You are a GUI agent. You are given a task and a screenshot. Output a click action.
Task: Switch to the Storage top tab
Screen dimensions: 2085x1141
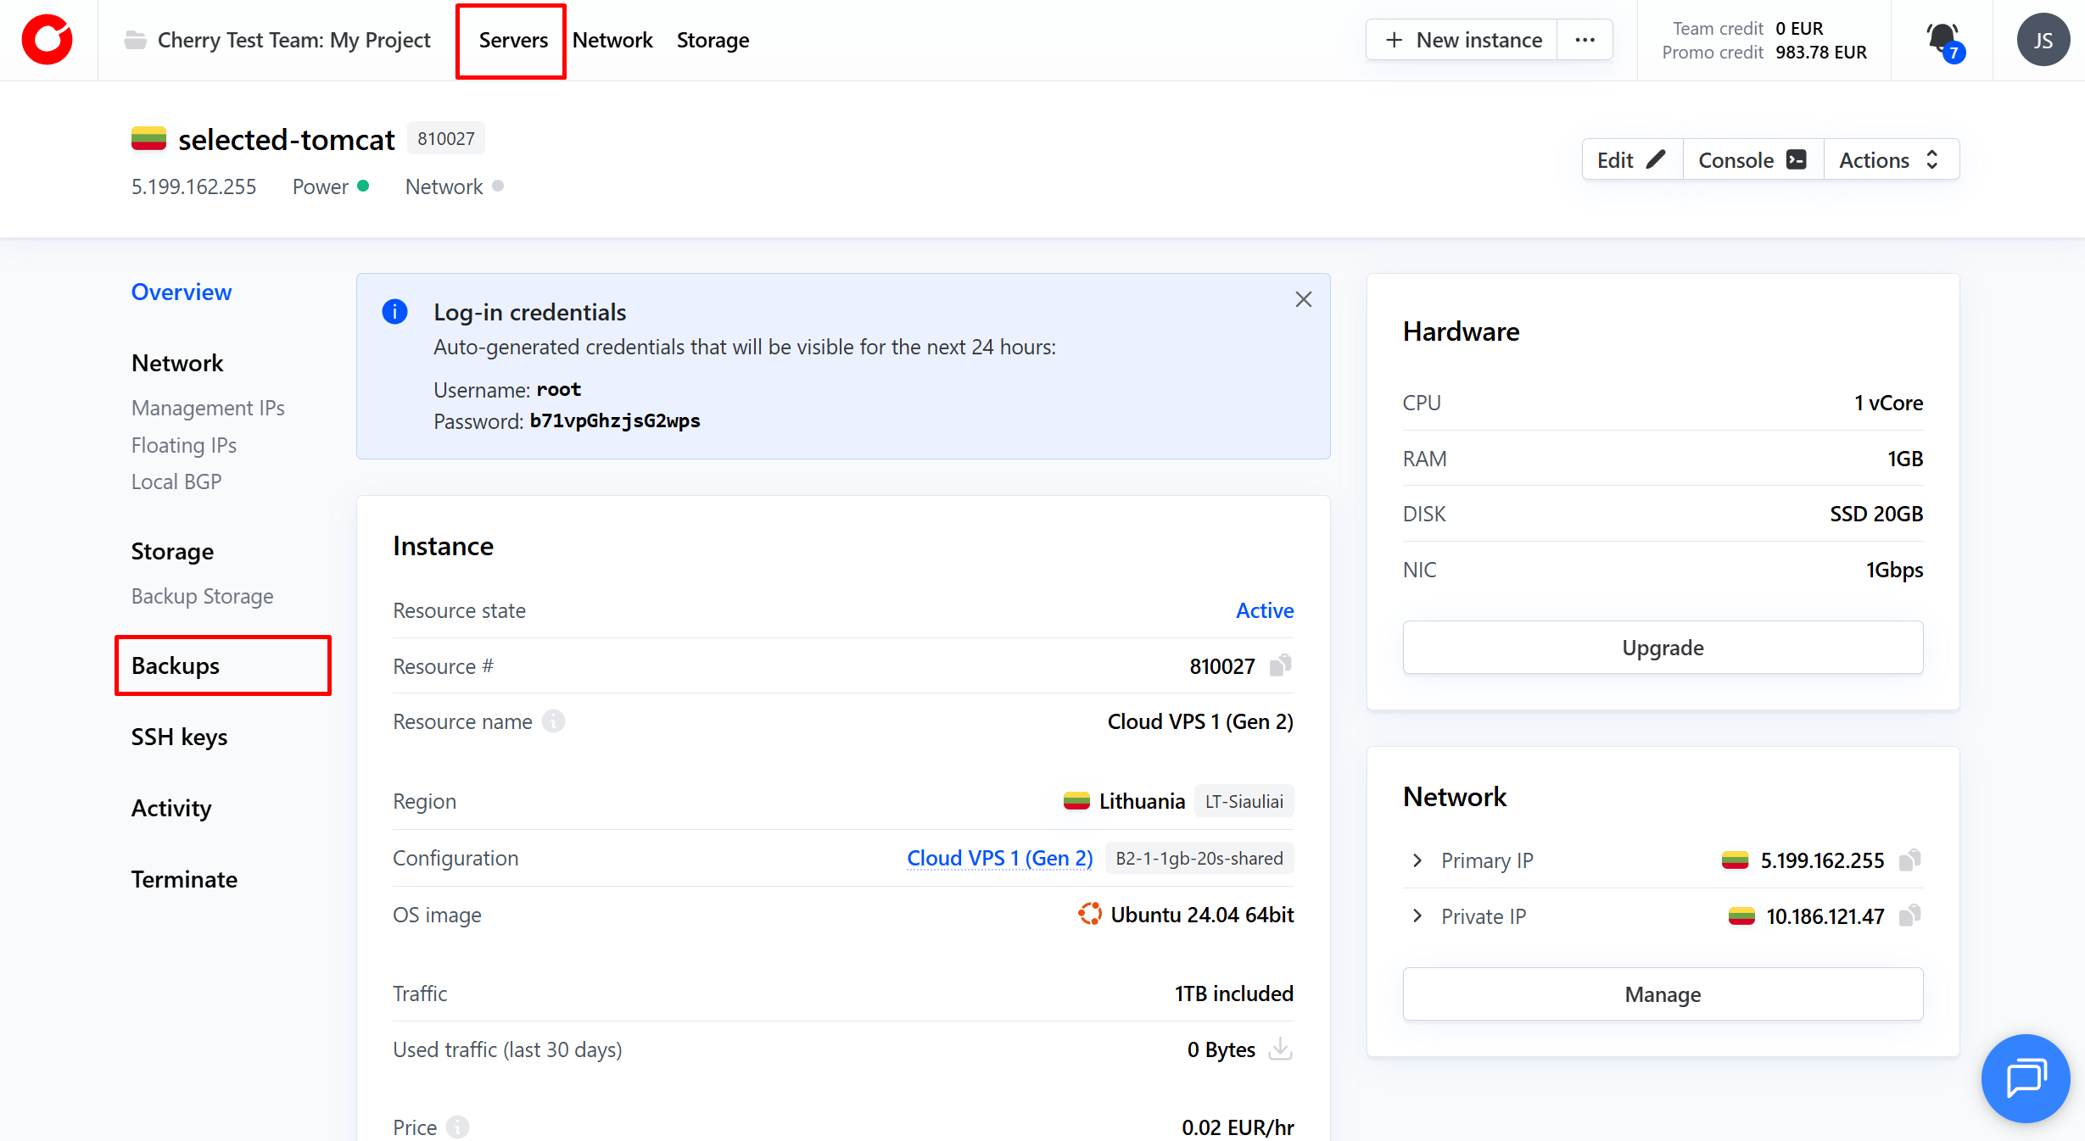[x=713, y=40]
